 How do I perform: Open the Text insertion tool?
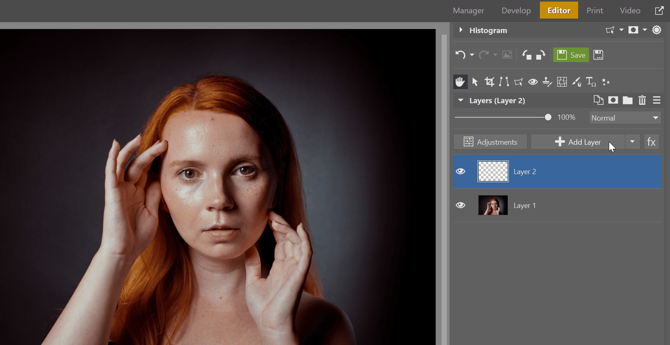pos(591,82)
